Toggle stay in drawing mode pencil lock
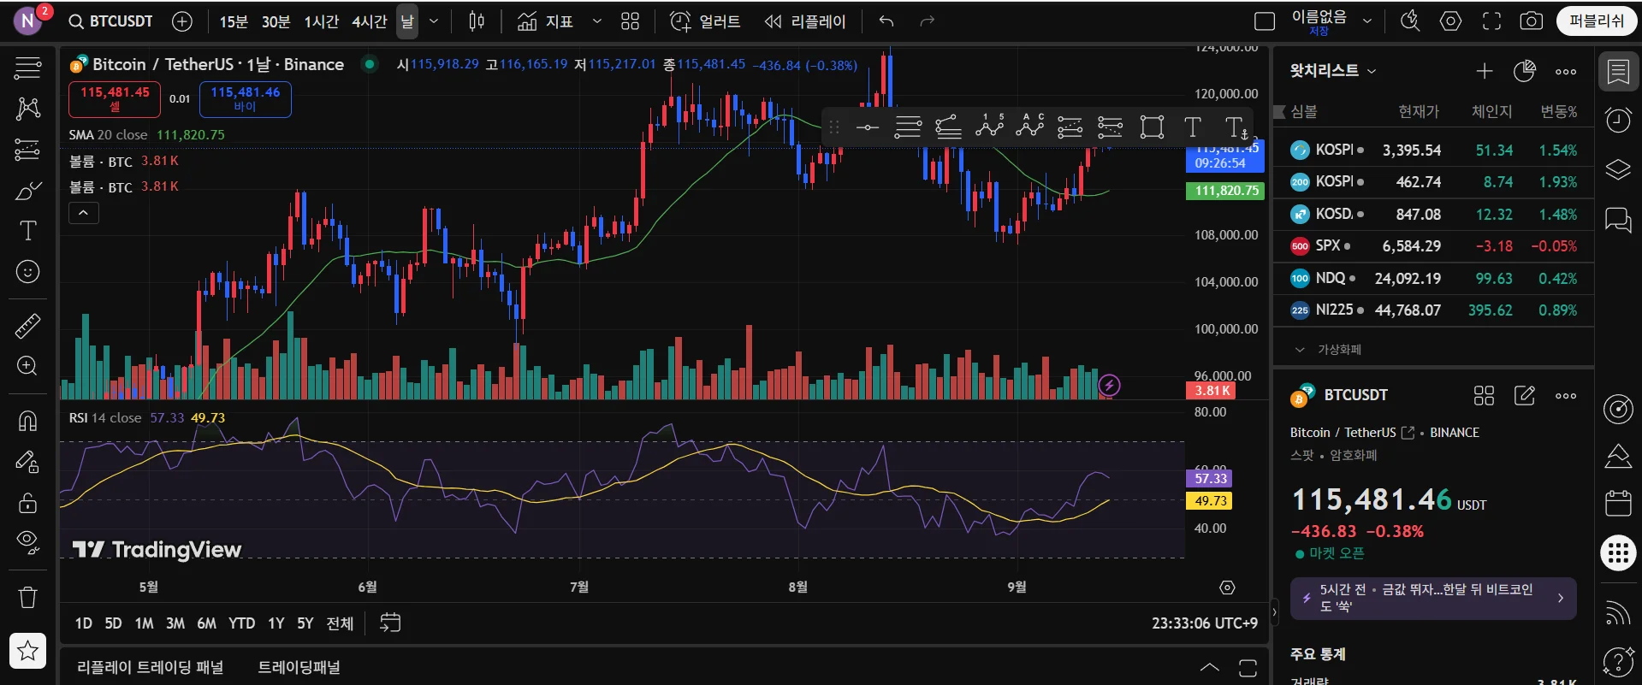The image size is (1642, 685). point(28,462)
